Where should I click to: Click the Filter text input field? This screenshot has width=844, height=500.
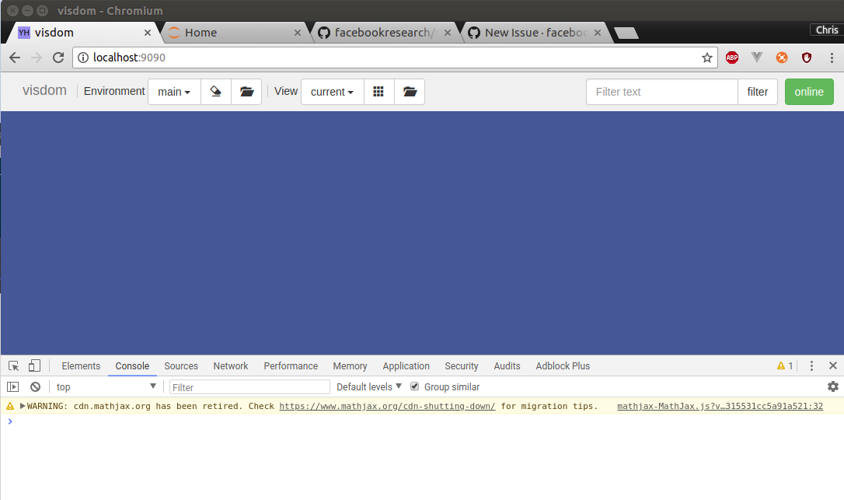coord(661,91)
